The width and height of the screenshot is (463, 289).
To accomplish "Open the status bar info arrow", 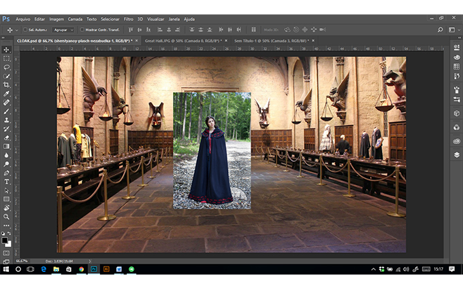I will [x=90, y=261].
